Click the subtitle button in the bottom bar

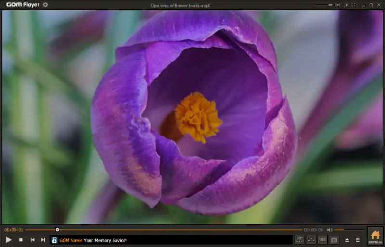tap(322, 240)
